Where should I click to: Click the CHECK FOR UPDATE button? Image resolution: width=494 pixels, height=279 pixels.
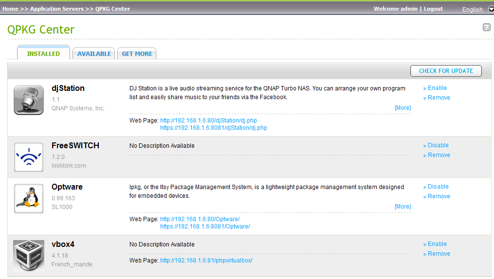tap(446, 71)
